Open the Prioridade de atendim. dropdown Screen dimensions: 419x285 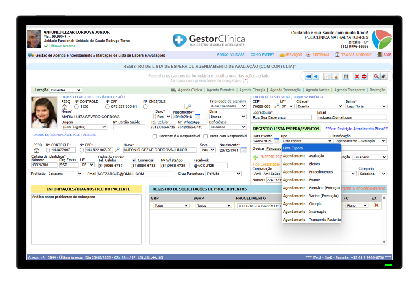(x=228, y=106)
